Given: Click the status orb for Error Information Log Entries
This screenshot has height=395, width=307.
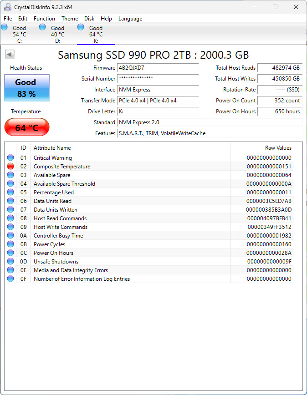Looking at the screenshot, I should [x=10, y=279].
